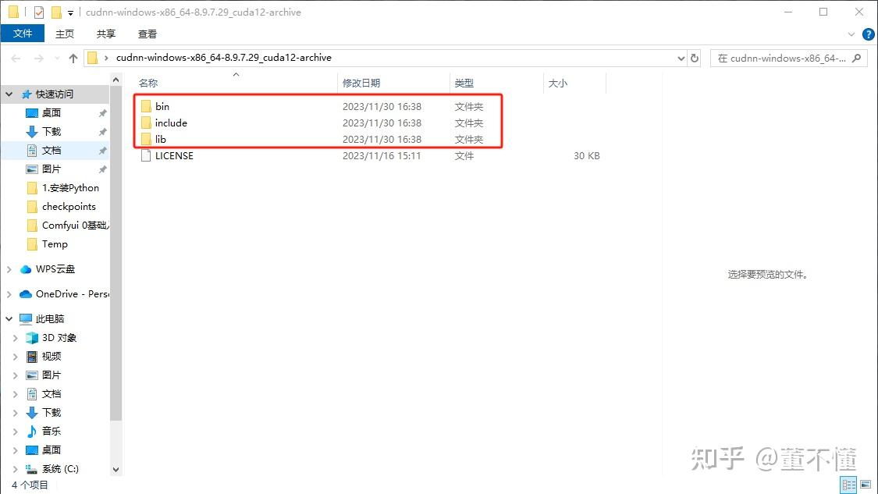This screenshot has height=494, width=878.
Task: Sort by the 类型 column header
Action: coord(464,83)
